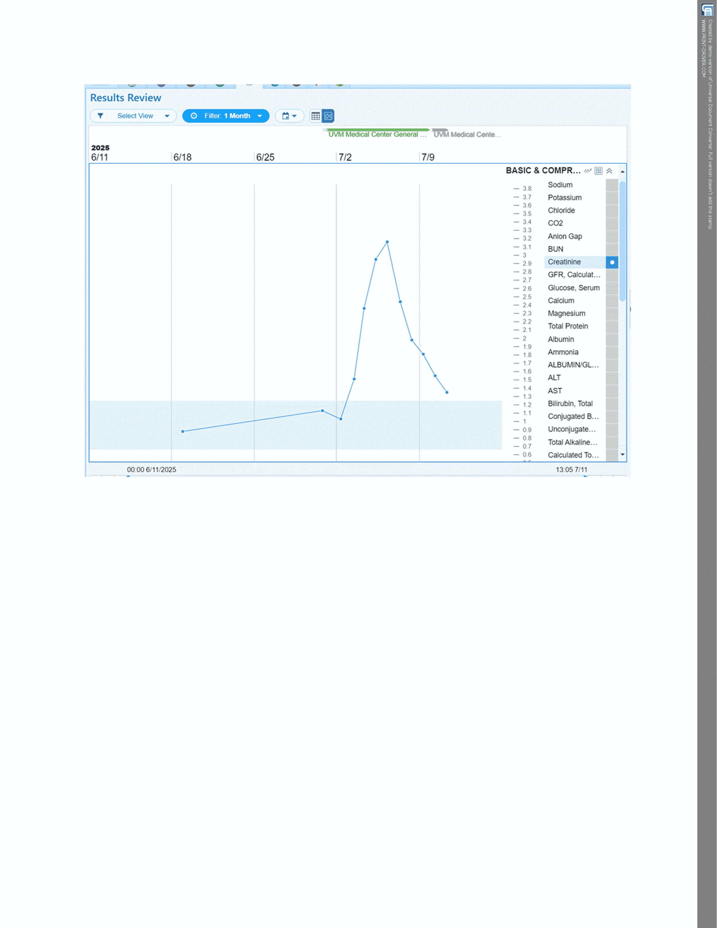Viewport: 717px width, 928px height.
Task: Select CO2 in the lab list
Action: pos(555,223)
